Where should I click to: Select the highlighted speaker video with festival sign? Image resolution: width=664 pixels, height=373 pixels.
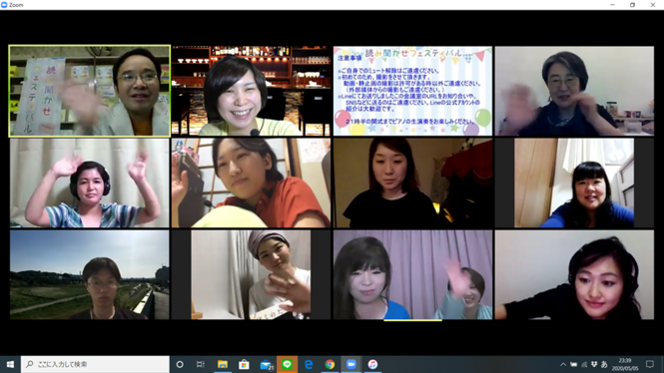(x=89, y=91)
